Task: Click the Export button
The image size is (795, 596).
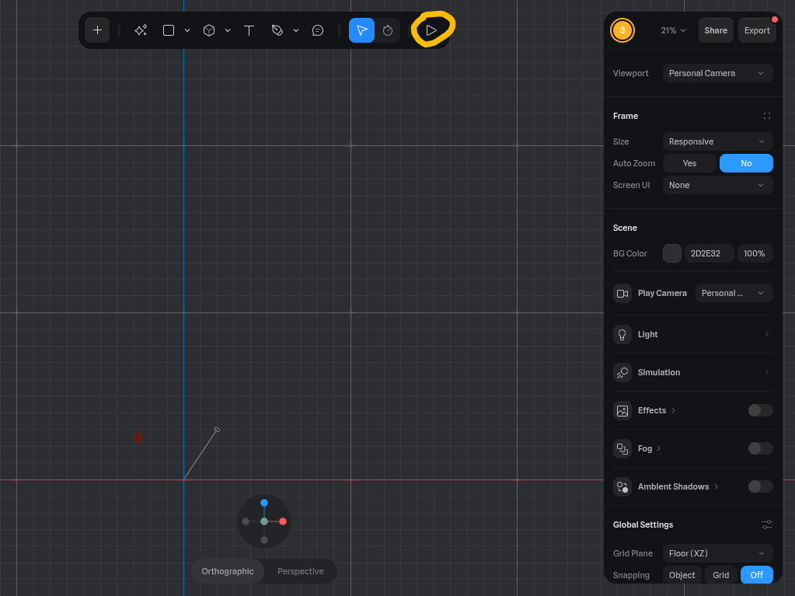Action: click(x=757, y=30)
